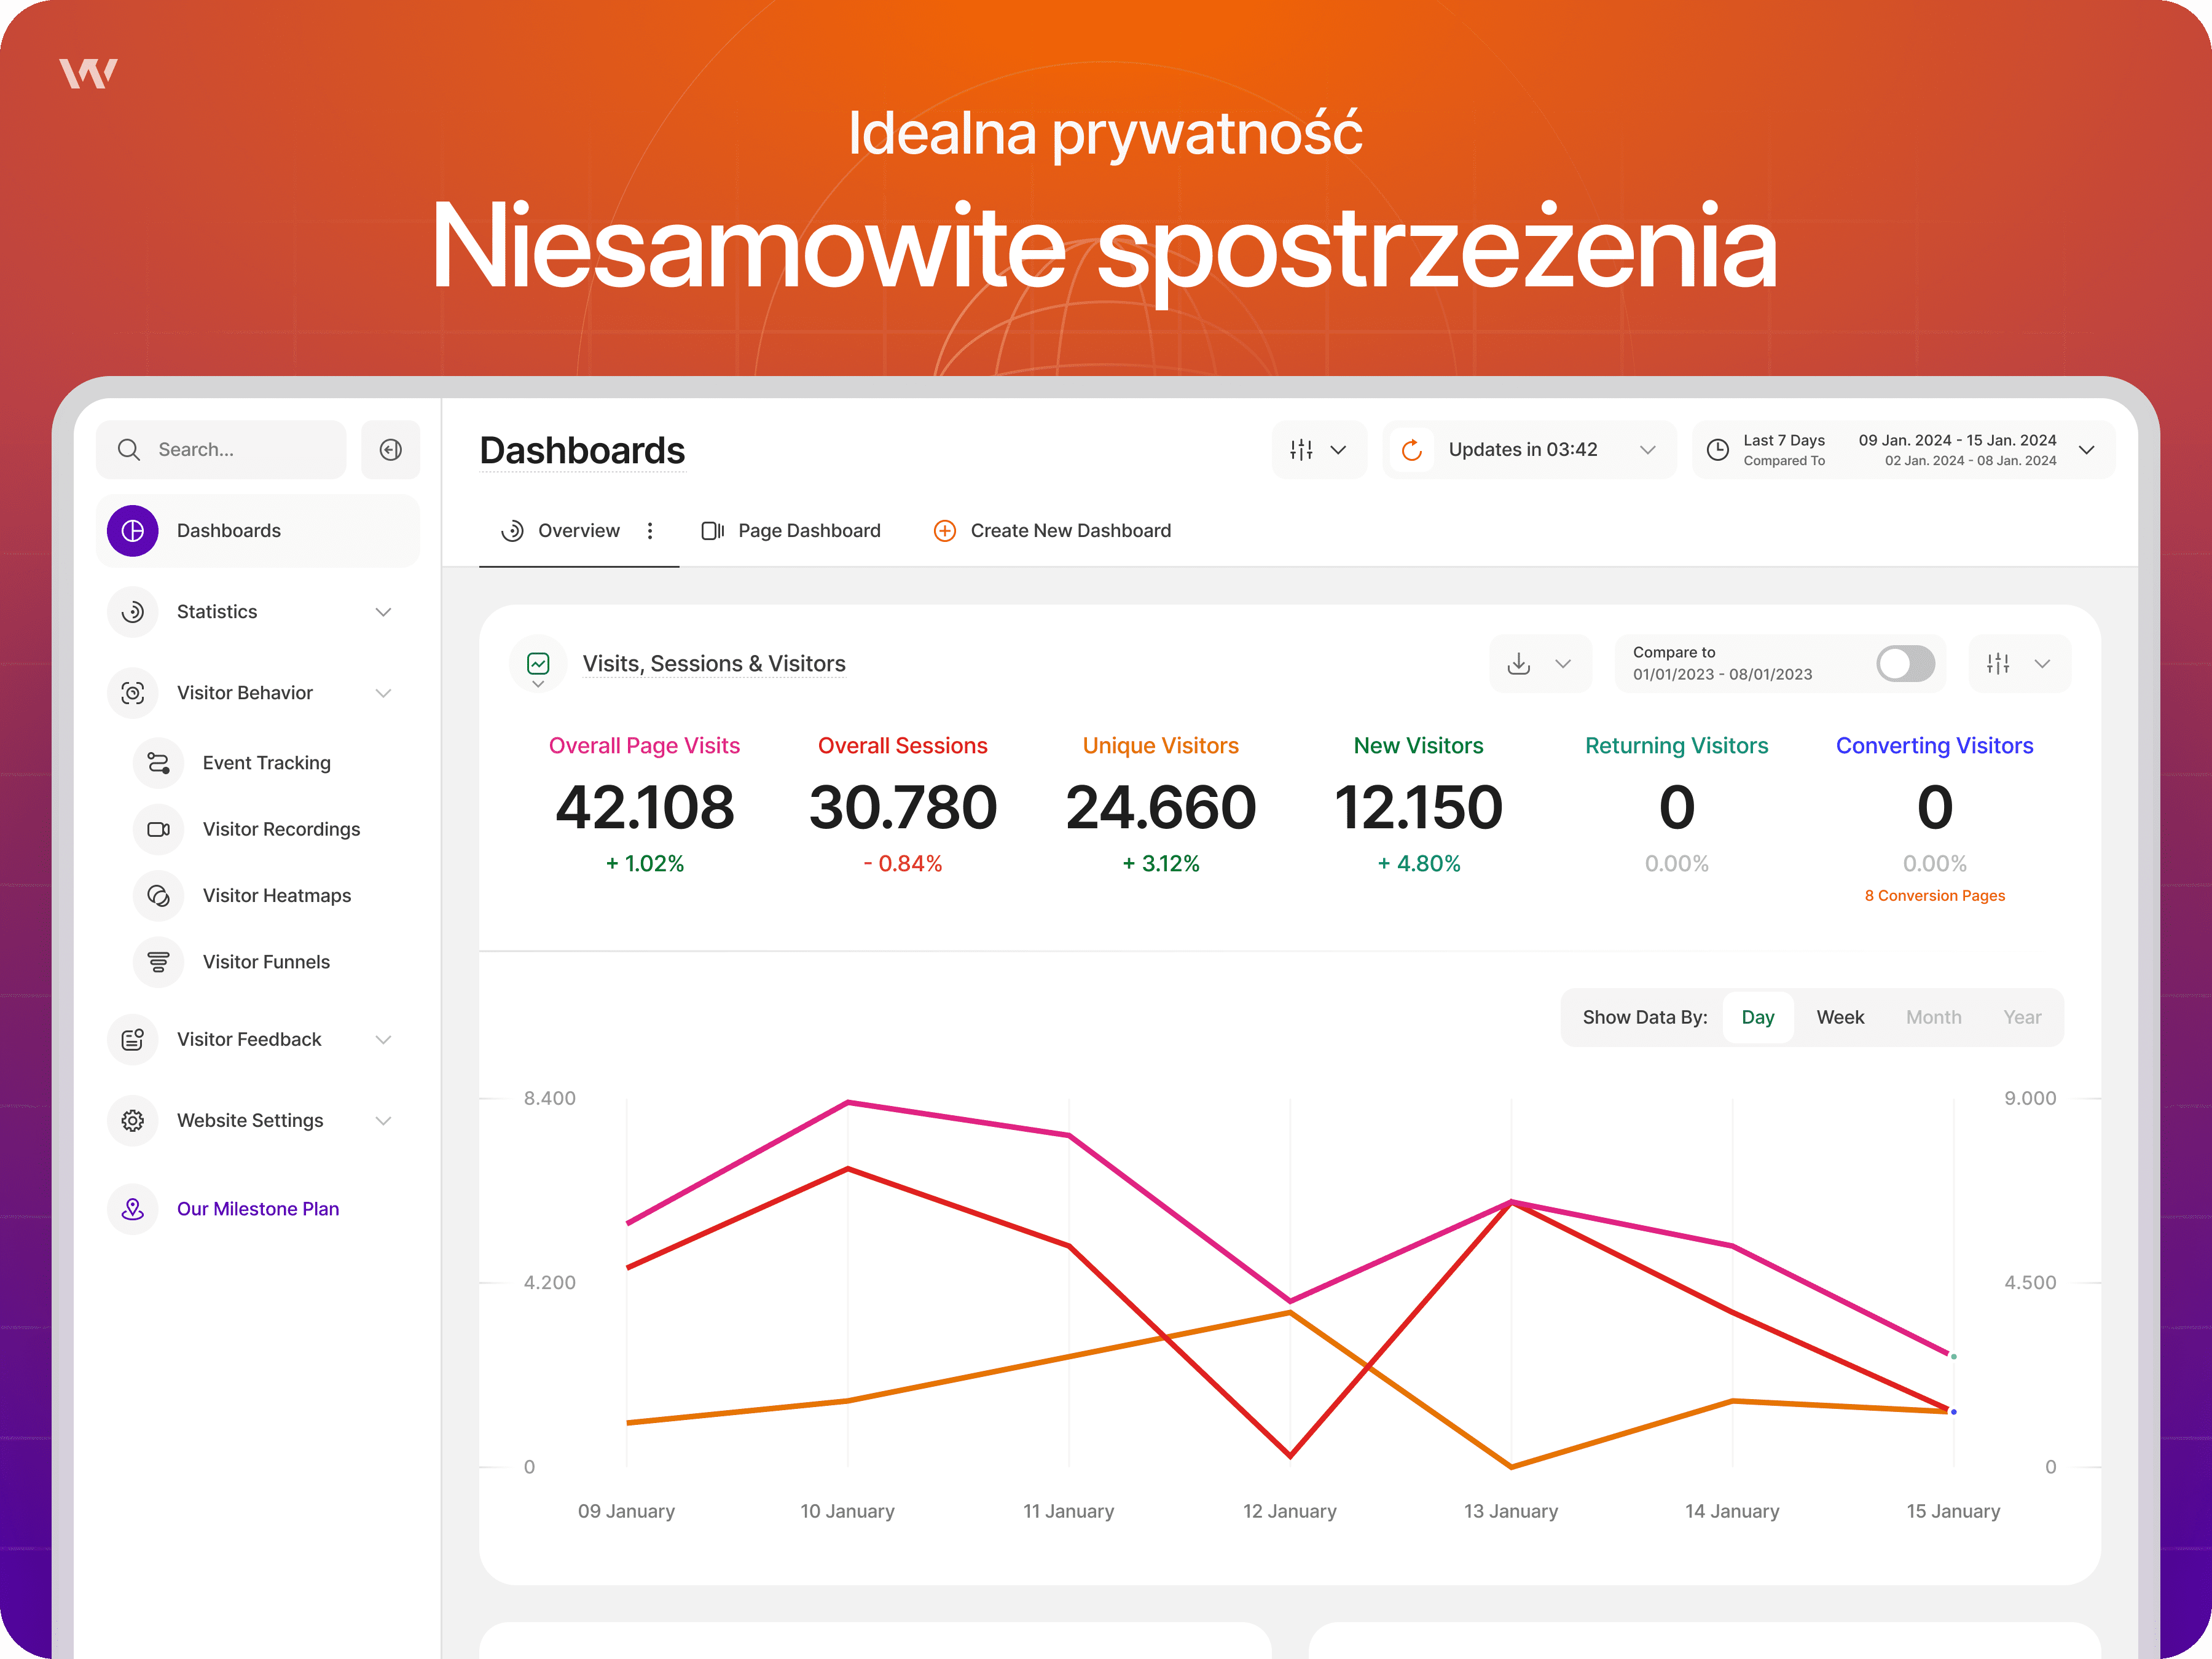Click the New Visitors metric label
This screenshot has width=2212, height=1659.
[x=1418, y=745]
